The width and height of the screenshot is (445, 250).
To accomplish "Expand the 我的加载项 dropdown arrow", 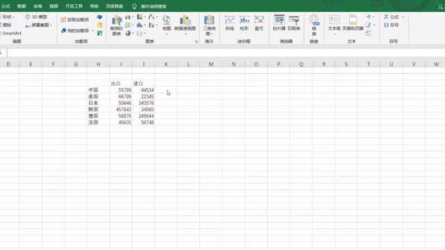I will pos(93,31).
